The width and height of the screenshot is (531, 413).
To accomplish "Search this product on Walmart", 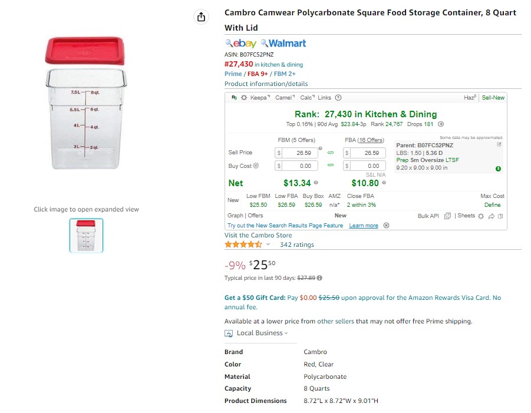I will 283,44.
